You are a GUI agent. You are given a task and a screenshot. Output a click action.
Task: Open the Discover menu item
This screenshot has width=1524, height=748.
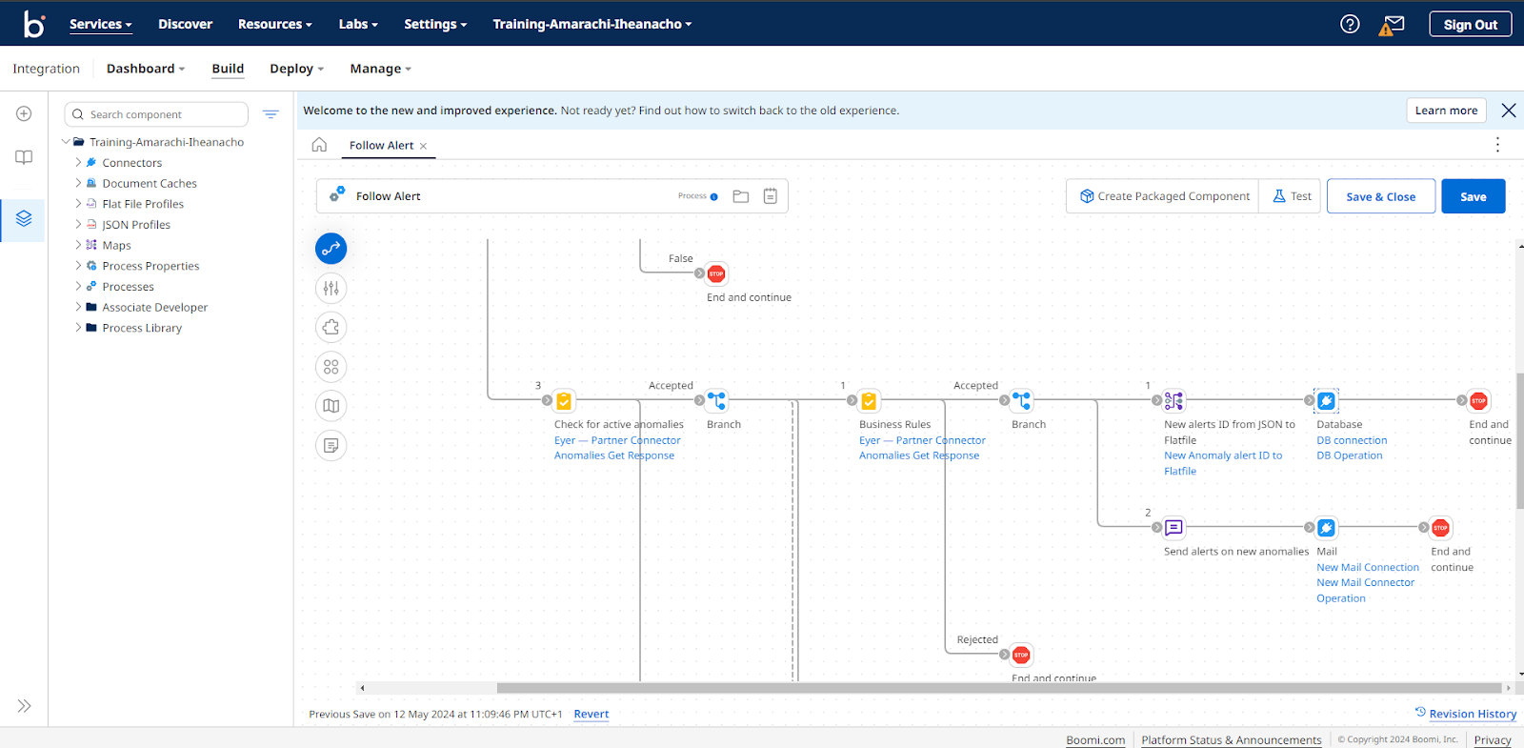pos(185,25)
